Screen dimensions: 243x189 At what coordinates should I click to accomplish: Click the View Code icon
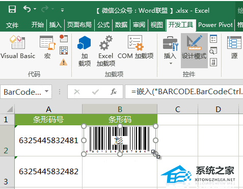click(213, 50)
